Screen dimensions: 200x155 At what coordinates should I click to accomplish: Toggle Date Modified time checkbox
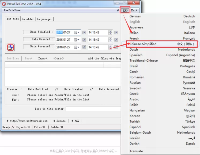click(x=116, y=33)
